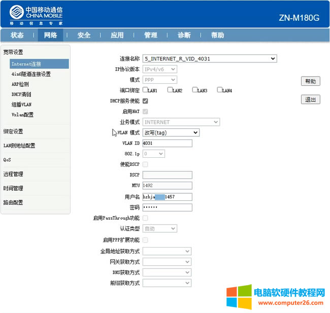This screenshot has width=330, height=313.
Task: Toggle the LAN4 port binding checkbox
Action: 220,90
